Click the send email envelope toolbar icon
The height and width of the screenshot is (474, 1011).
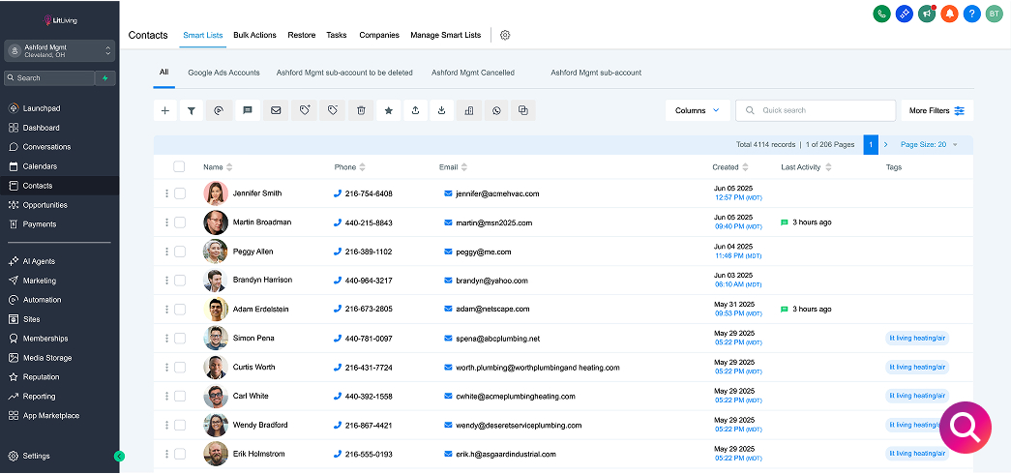click(276, 110)
